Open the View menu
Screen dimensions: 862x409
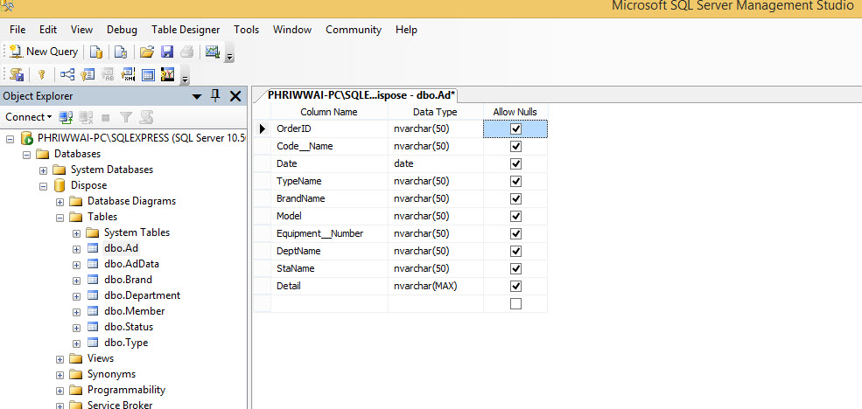pos(82,30)
